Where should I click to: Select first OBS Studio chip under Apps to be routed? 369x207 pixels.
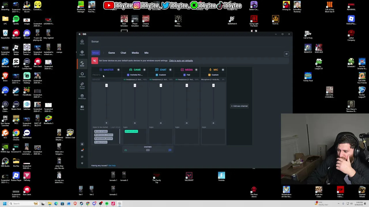(x=101, y=131)
